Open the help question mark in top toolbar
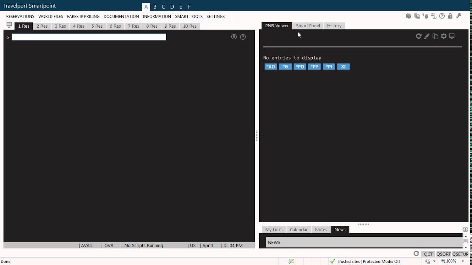472x265 pixels. click(442, 16)
